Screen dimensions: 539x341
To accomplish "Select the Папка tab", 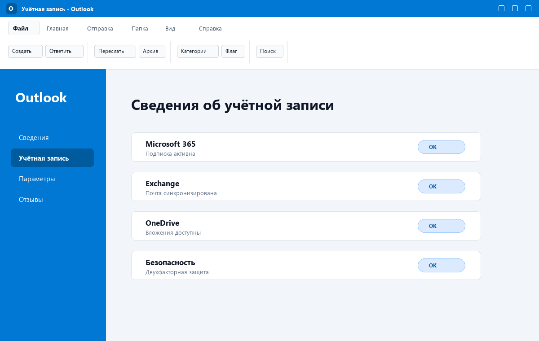I will (140, 28).
